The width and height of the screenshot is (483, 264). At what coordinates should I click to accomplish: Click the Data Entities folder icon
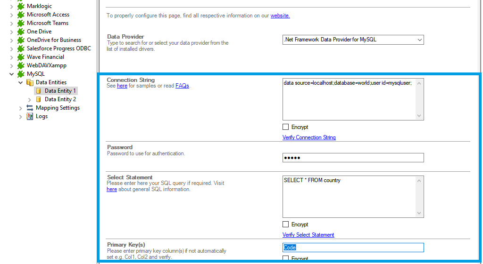click(30, 82)
